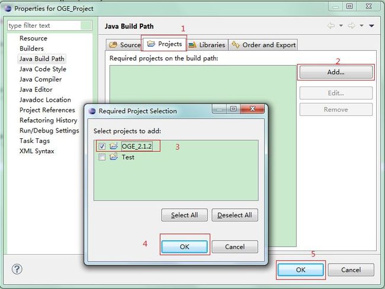The width and height of the screenshot is (385, 289).
Task: Click Eclipse icon in Required Project Selection title
Action: click(92, 111)
